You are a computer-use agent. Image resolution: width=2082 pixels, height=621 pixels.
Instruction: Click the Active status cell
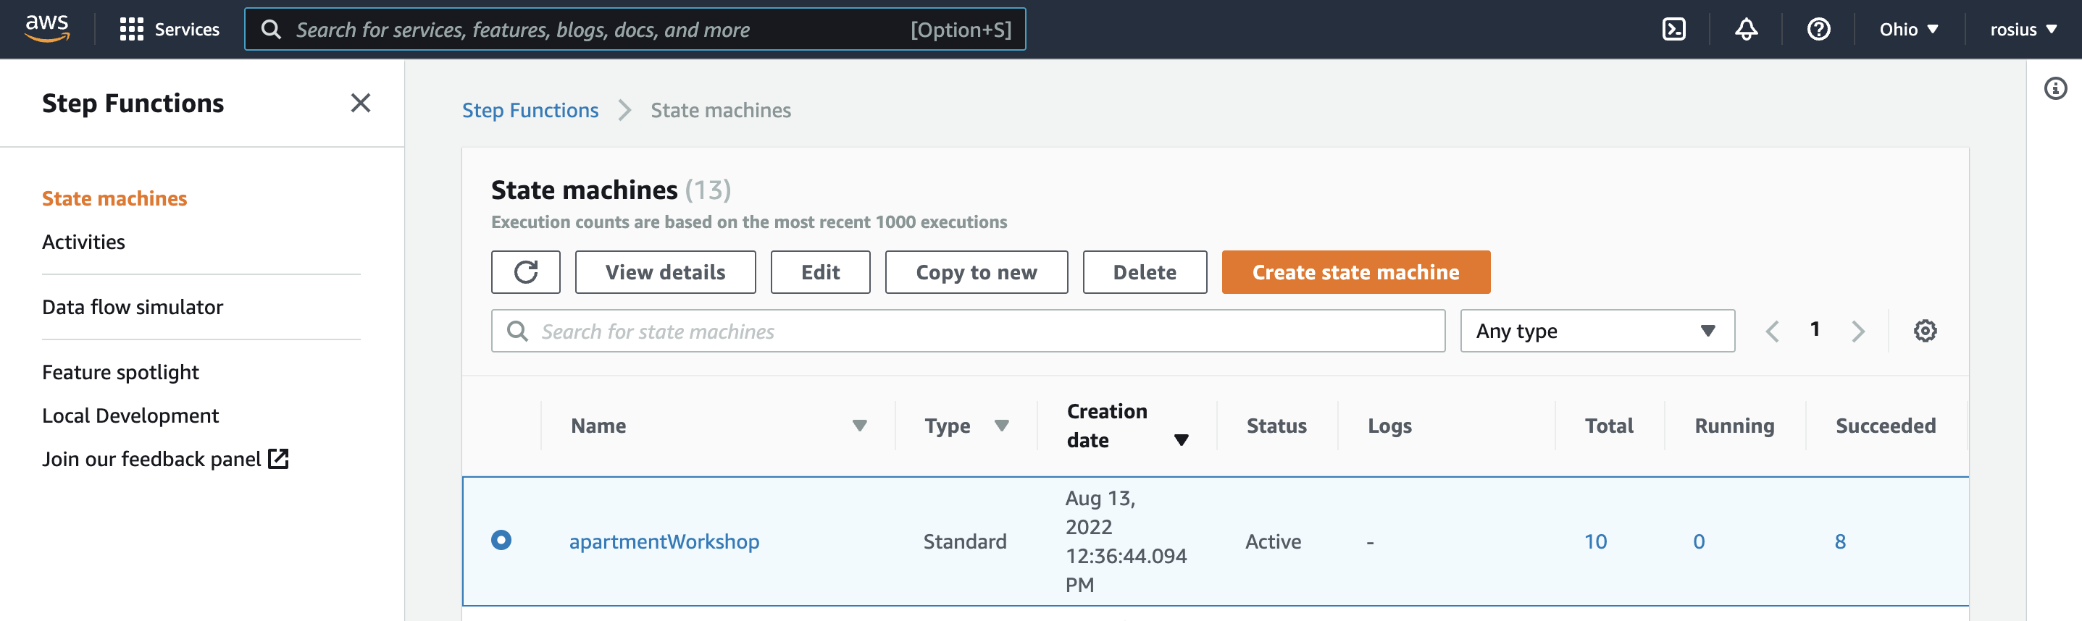click(1273, 541)
